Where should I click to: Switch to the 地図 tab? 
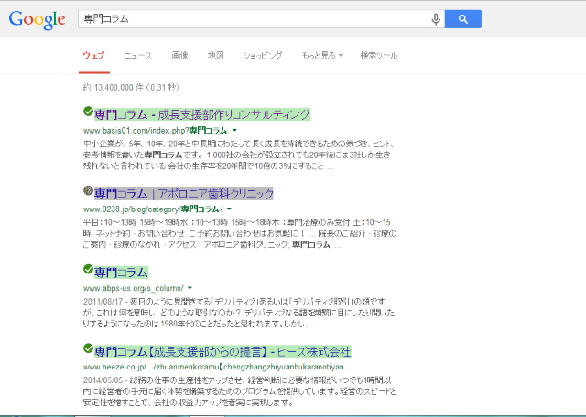216,55
